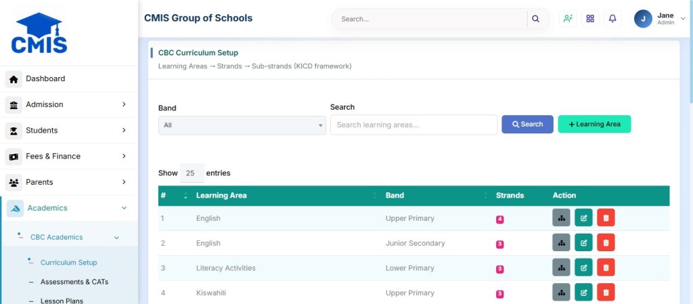
Task: Open the user menu arrow beside Jane
Action: tap(683, 18)
